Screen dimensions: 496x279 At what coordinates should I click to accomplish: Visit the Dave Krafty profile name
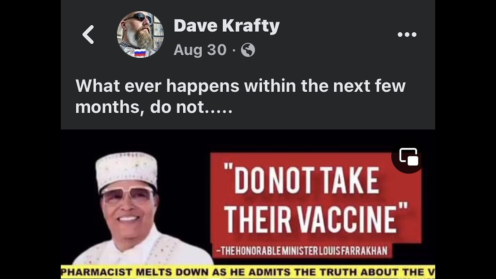click(226, 26)
